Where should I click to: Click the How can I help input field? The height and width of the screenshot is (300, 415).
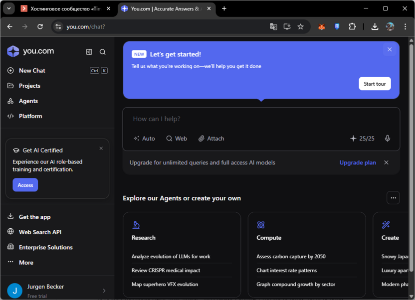pyautogui.click(x=261, y=119)
